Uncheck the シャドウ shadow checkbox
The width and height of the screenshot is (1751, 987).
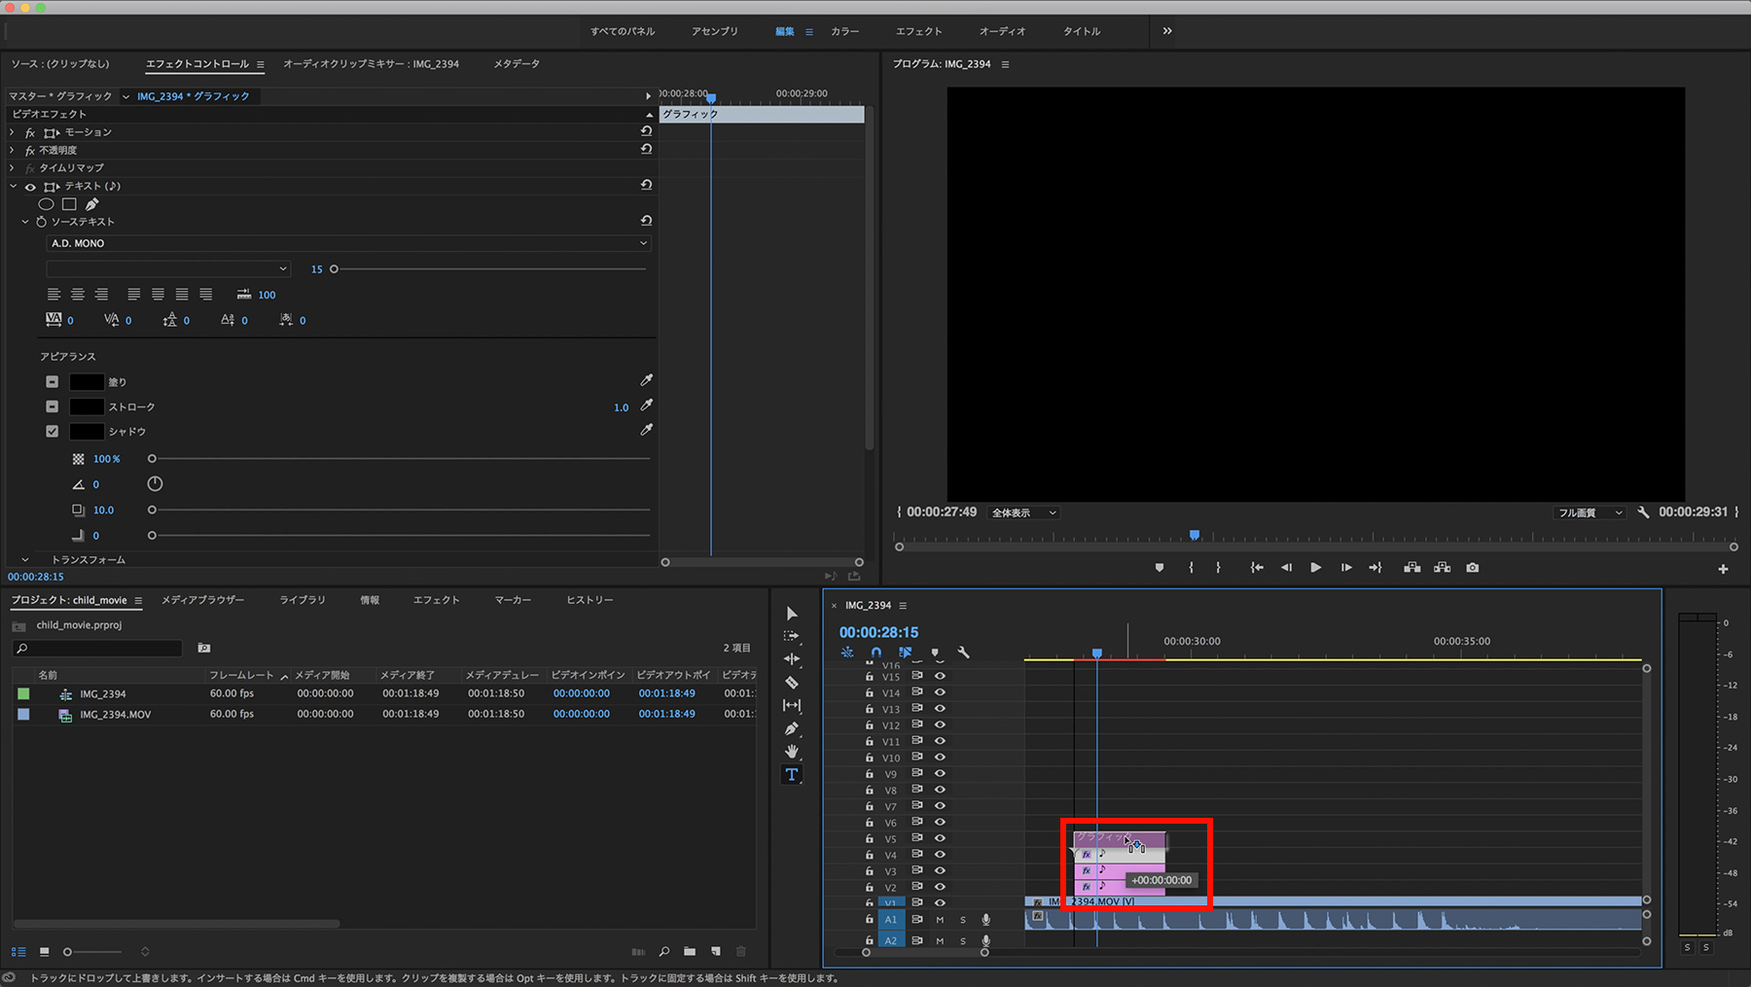53,431
